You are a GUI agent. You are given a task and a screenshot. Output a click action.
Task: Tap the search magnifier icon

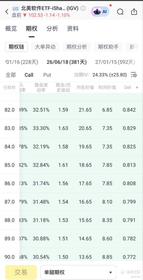[120, 12]
